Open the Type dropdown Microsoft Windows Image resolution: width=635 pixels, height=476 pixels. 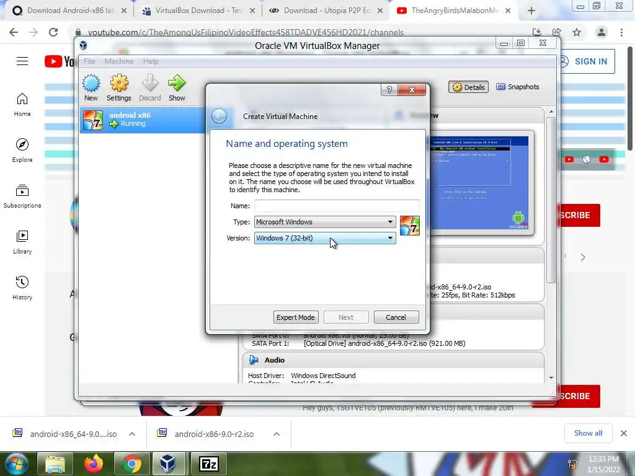pyautogui.click(x=325, y=222)
